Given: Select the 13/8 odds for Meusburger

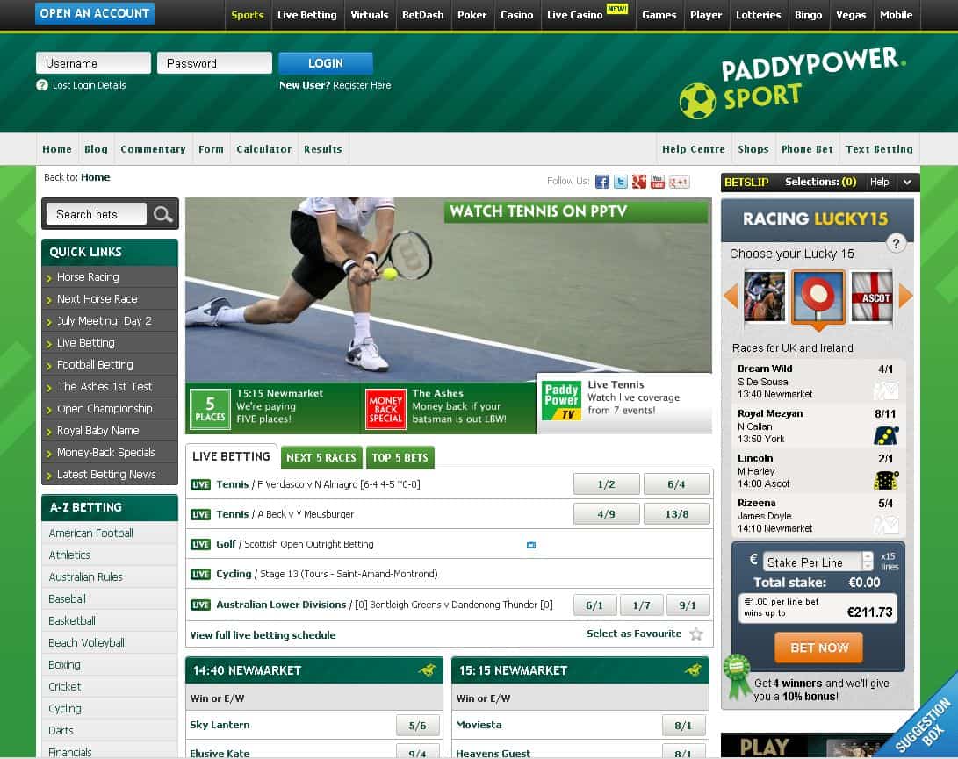Looking at the screenshot, I should coord(677,514).
